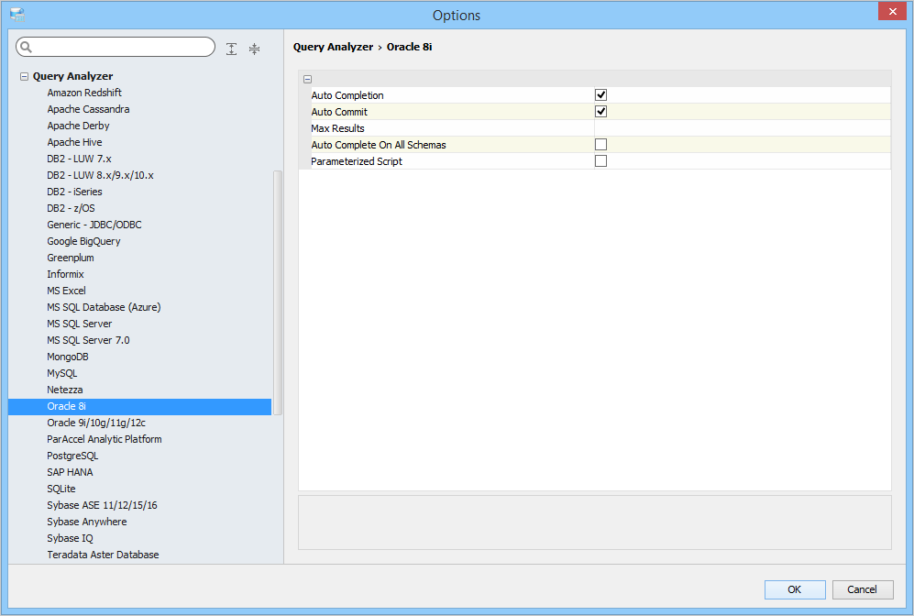
Task: Click the options tree vertical scrollbar
Action: [x=278, y=292]
